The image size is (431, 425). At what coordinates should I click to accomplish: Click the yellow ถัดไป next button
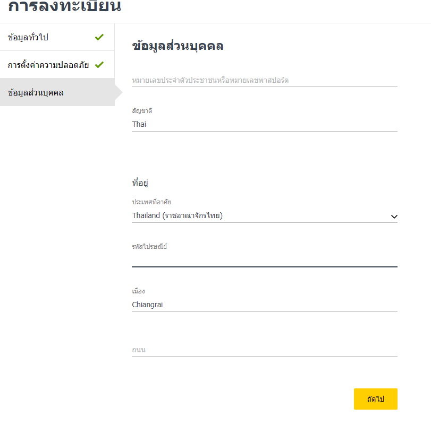point(376,399)
